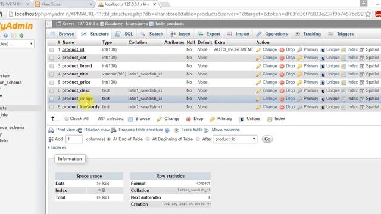381x214 pixels.
Task: Tick the checkbox for product_brand row
Action: pos(52,66)
